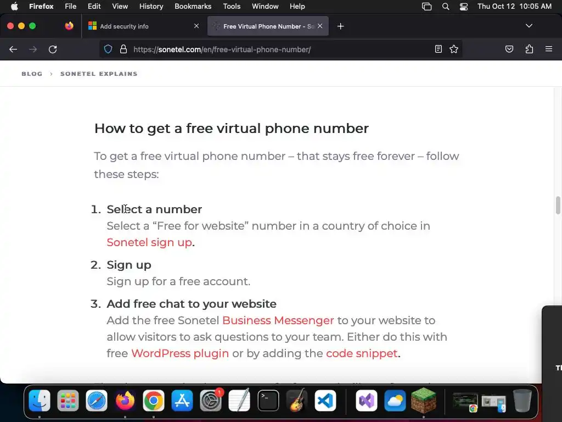Open the File menu
562x422 pixels.
70,7
